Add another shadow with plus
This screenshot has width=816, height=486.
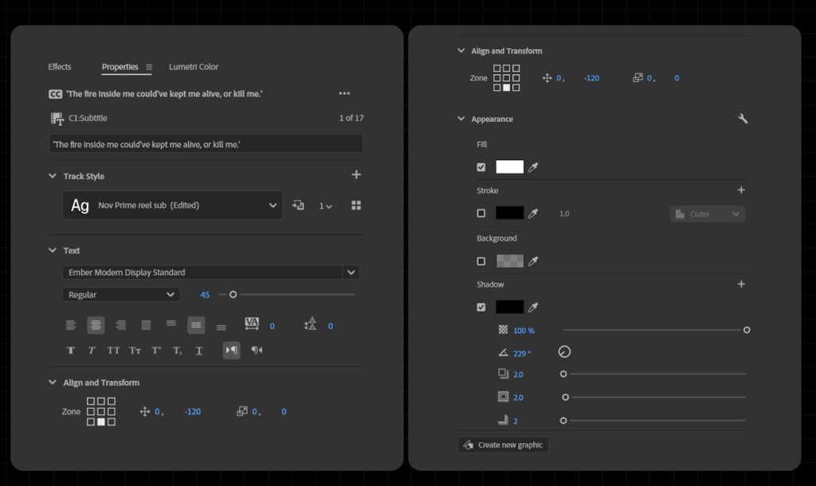(741, 284)
